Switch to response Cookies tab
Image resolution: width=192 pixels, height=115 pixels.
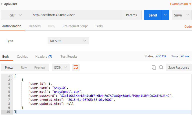(22, 57)
